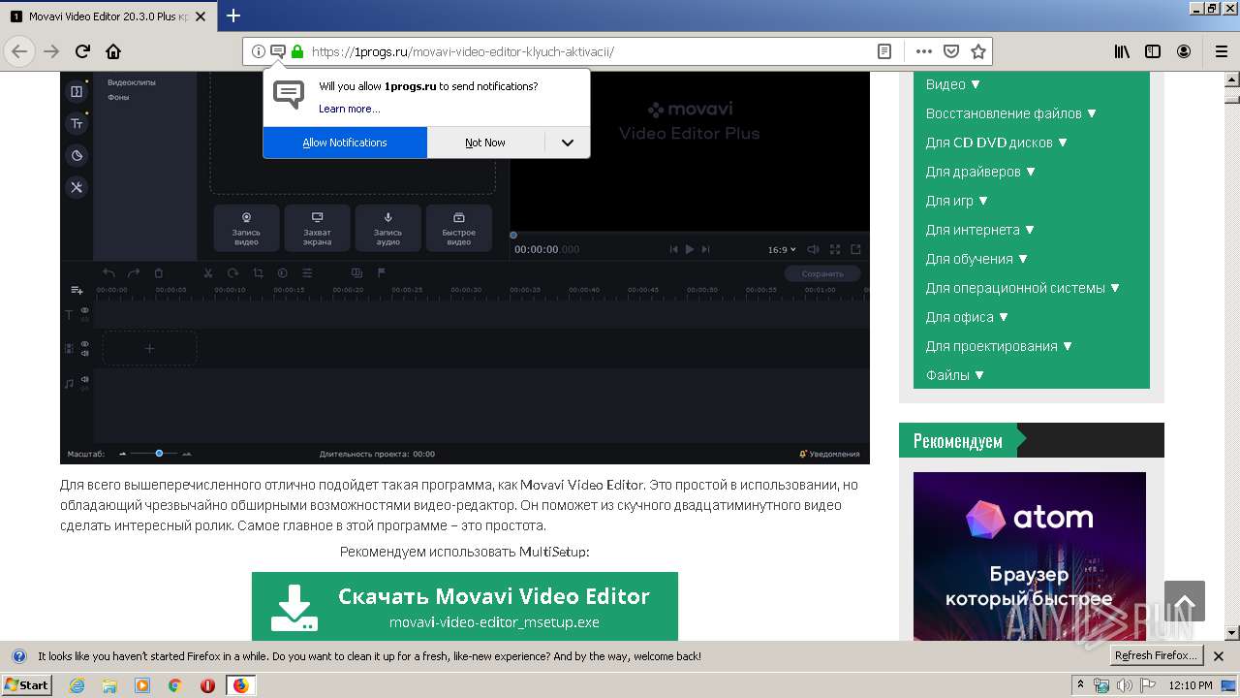Expand Восстановление файлов category
Image resolution: width=1240 pixels, height=698 pixels.
tap(1011, 113)
